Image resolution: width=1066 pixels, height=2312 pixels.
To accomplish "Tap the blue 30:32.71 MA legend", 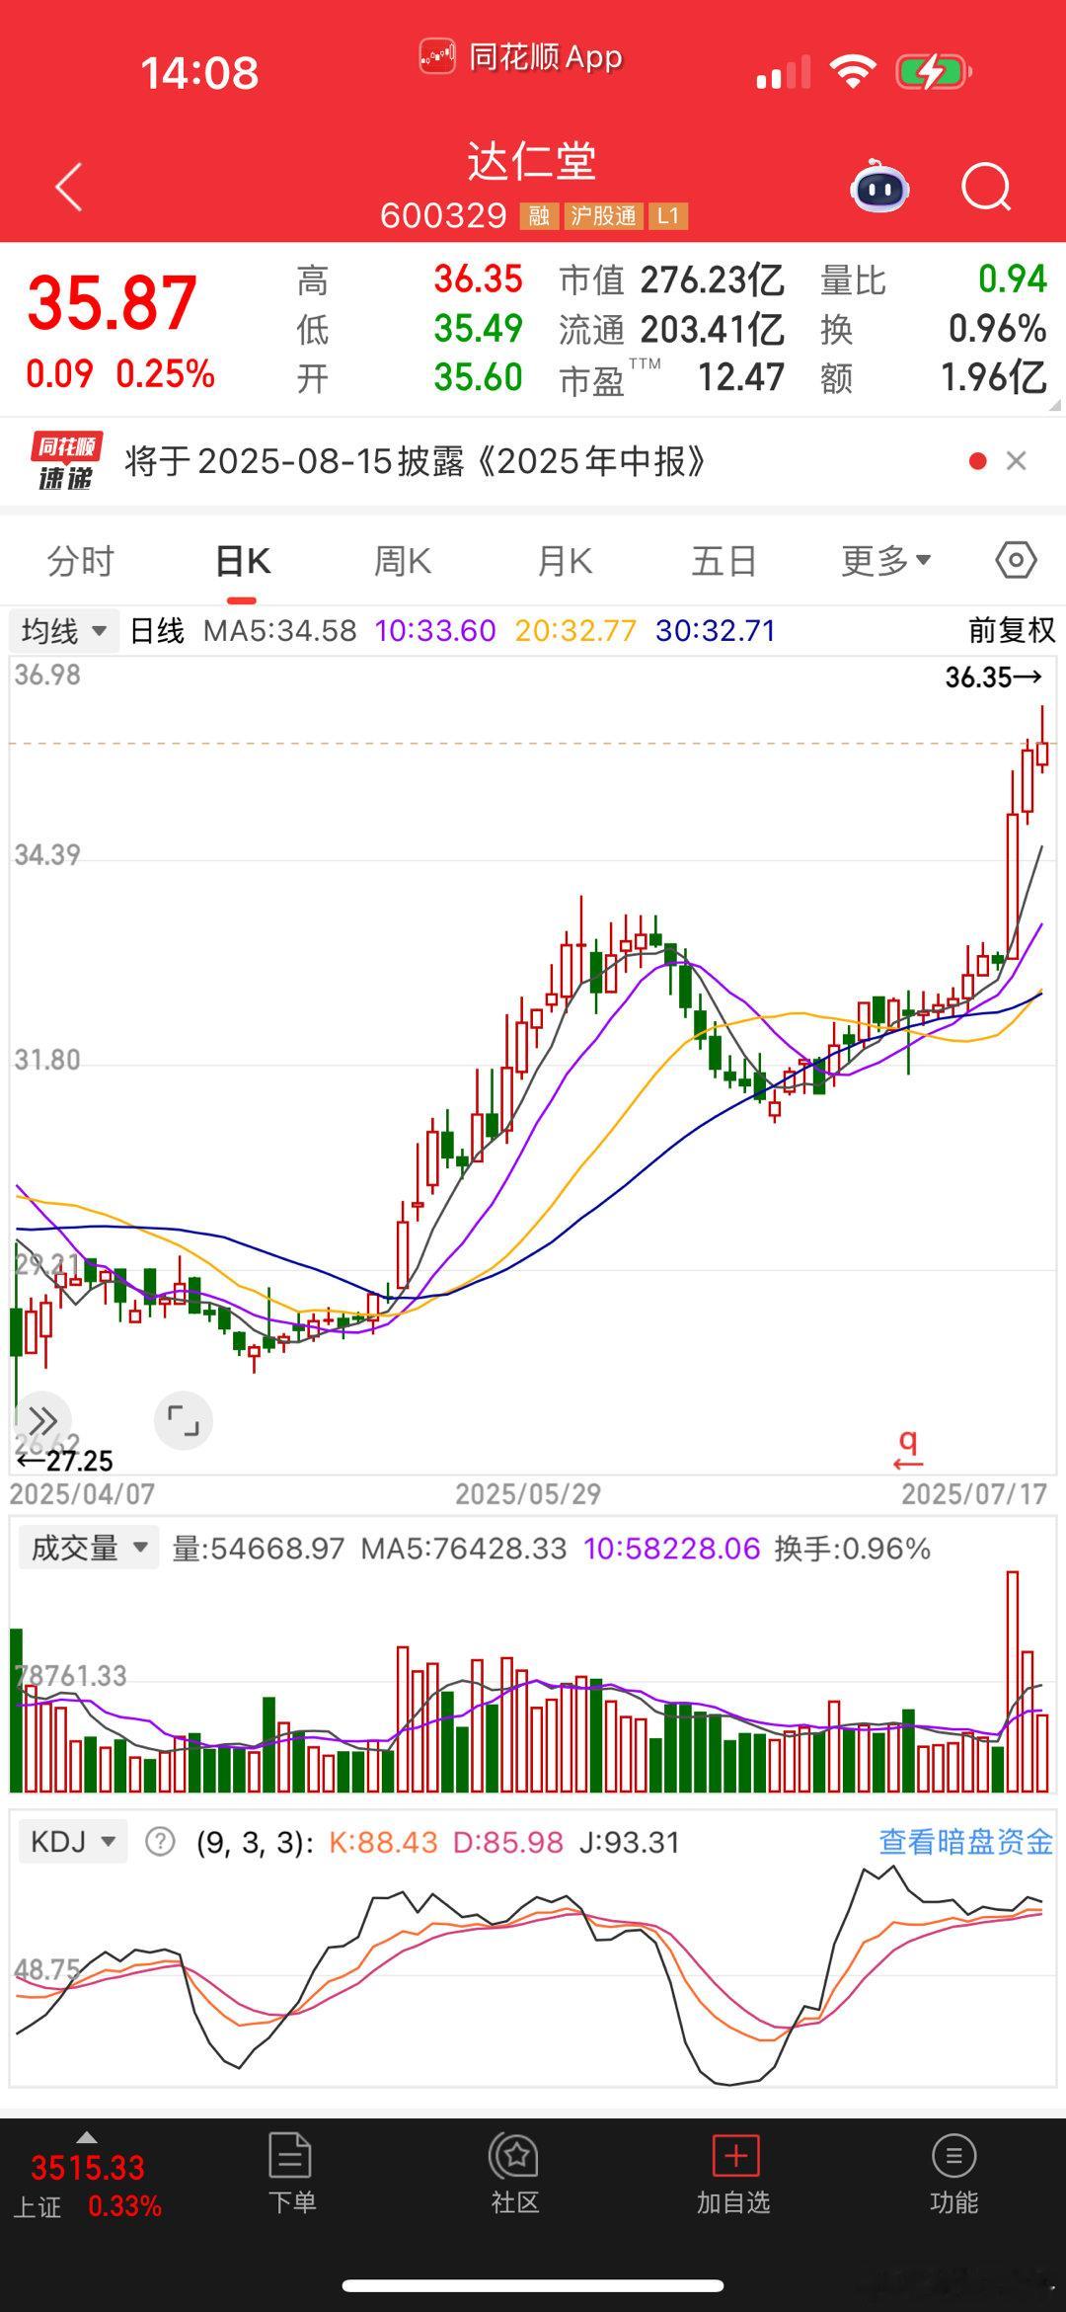I will [716, 630].
